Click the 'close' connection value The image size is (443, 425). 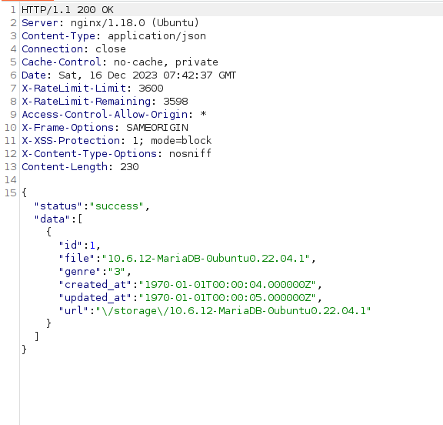[x=111, y=49]
